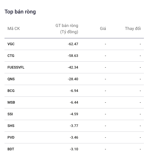This screenshot has width=149, height=159.
Task: Open the VGC stock code
Action: coord(11,44)
